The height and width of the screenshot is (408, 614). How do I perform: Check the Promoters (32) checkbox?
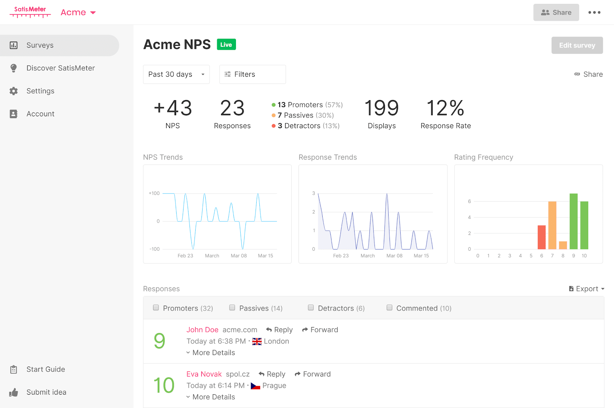[156, 307]
